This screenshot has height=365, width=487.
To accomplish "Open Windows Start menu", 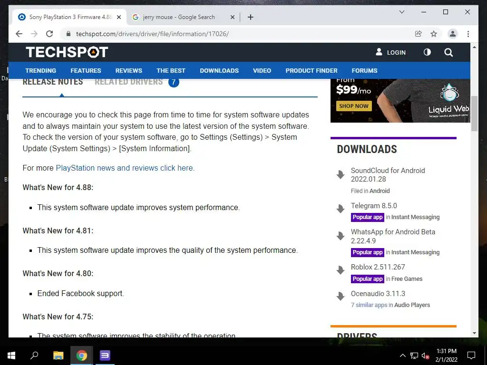I will [11, 355].
